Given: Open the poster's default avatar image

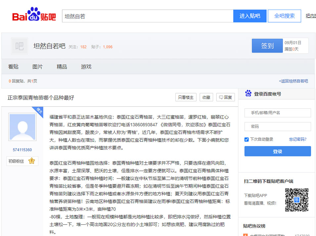Looking at the screenshot, I should 23,127.
